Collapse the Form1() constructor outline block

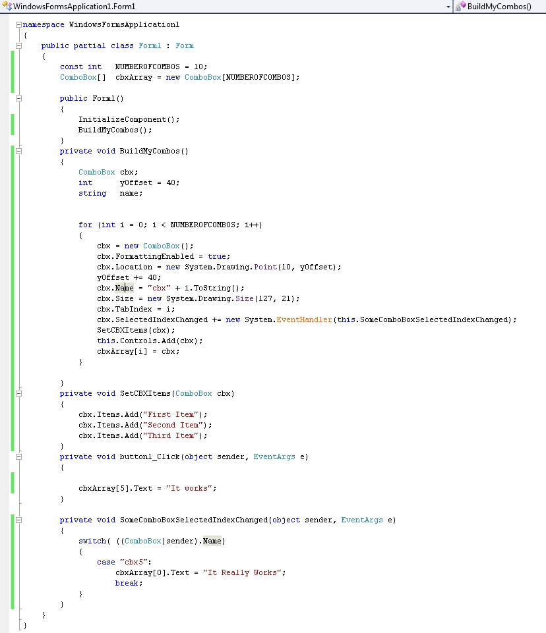click(18, 98)
